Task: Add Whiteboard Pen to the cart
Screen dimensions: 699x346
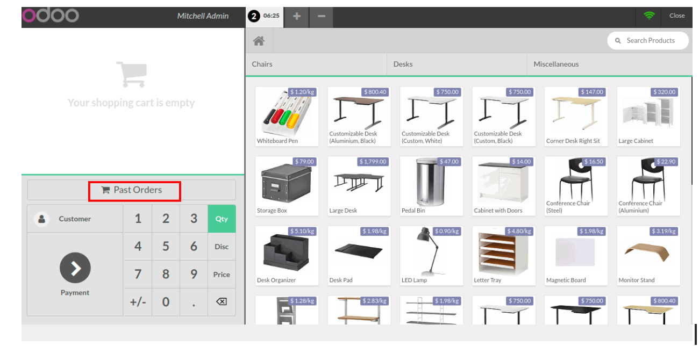Action: pyautogui.click(x=287, y=117)
